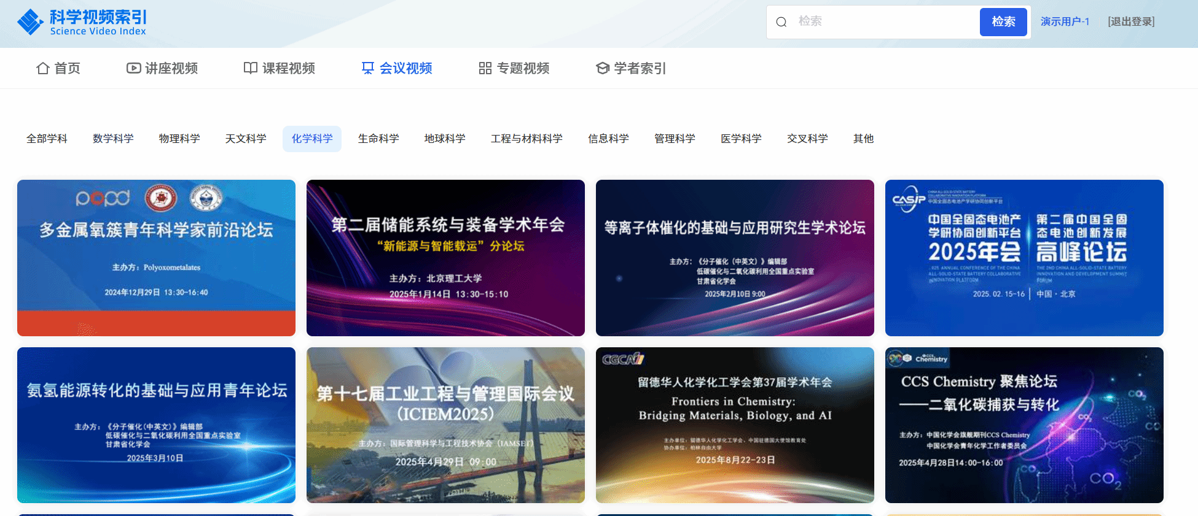This screenshot has height=516, width=1198.
Task: Click the book icon beside 课程视频
Action: pyautogui.click(x=251, y=68)
